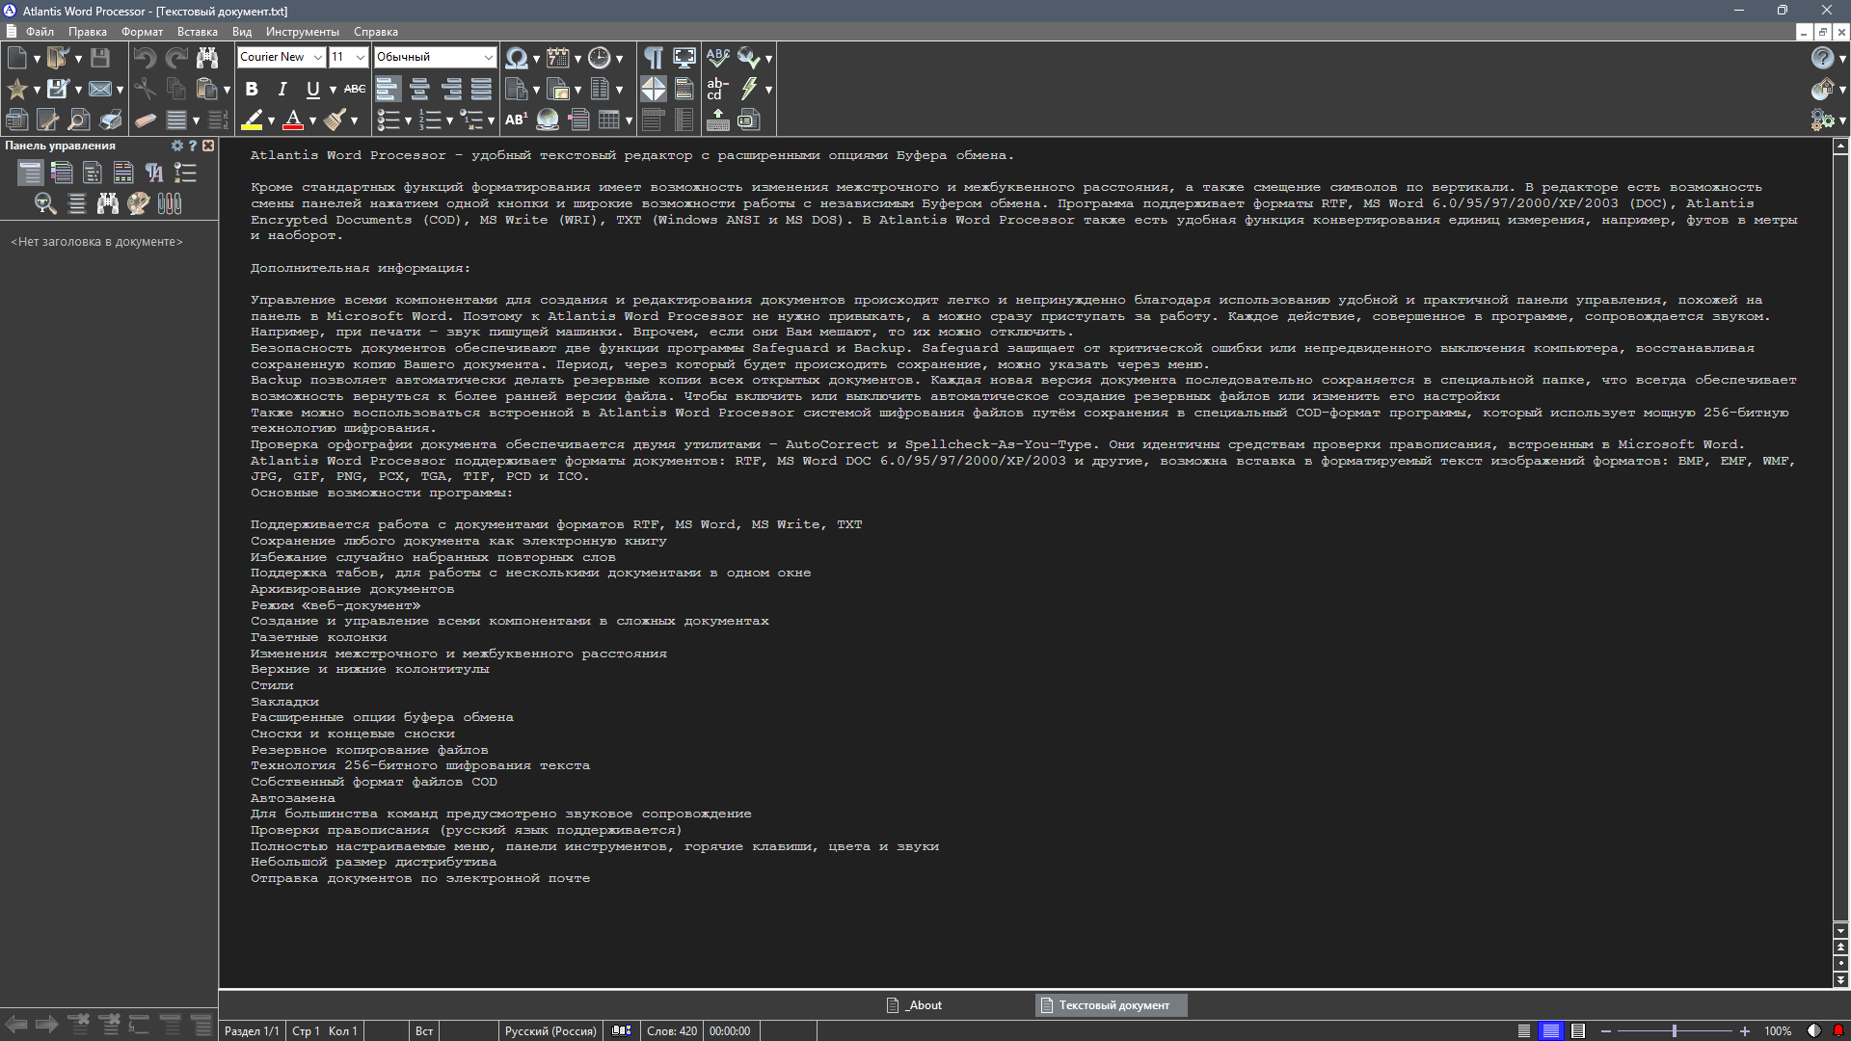Toggle strikethrough ABC formatting
1851x1041 pixels.
pyautogui.click(x=355, y=89)
